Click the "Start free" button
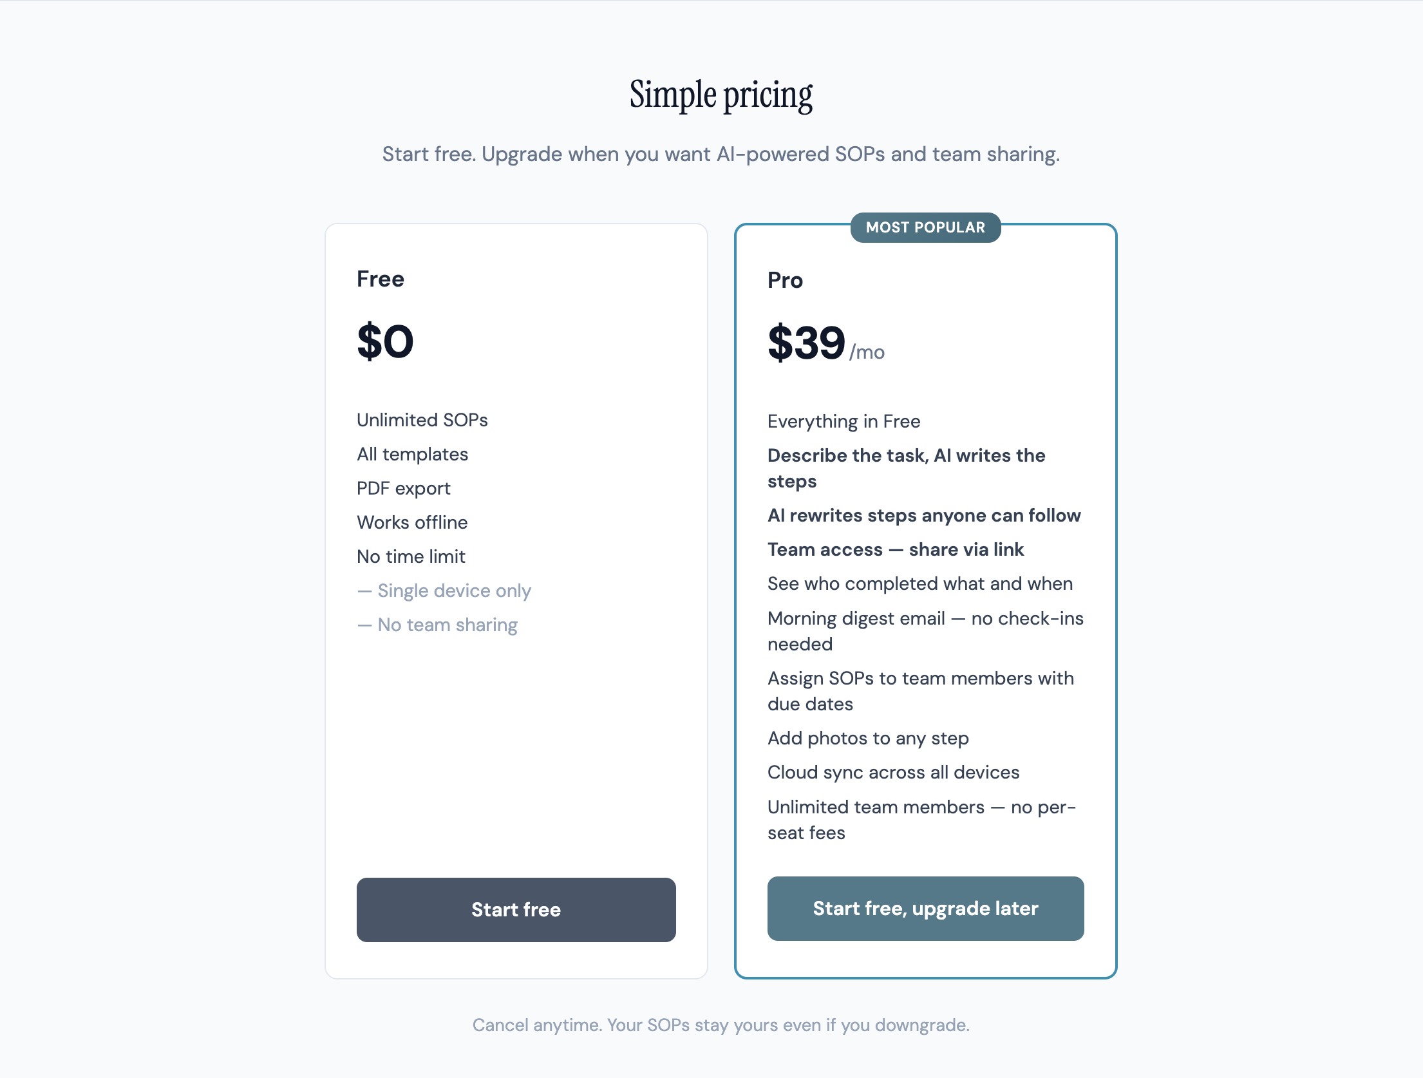The image size is (1423, 1078). [x=516, y=909]
